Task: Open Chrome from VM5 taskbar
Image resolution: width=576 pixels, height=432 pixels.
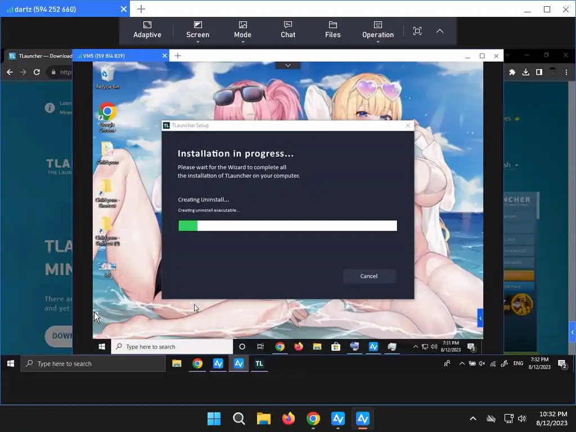Action: [280, 346]
